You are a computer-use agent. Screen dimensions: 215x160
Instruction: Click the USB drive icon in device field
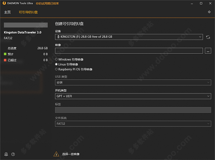point(58,37)
